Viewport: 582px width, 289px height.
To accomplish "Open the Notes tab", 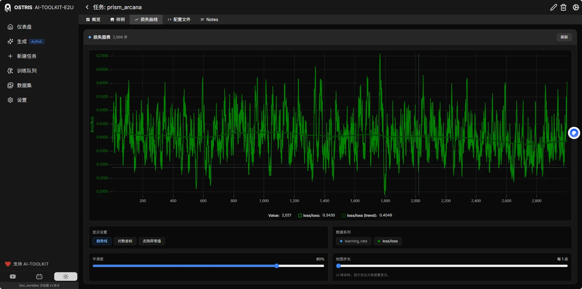I will pyautogui.click(x=209, y=20).
